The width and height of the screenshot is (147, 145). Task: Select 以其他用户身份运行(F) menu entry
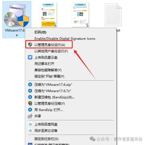(x=51, y=51)
